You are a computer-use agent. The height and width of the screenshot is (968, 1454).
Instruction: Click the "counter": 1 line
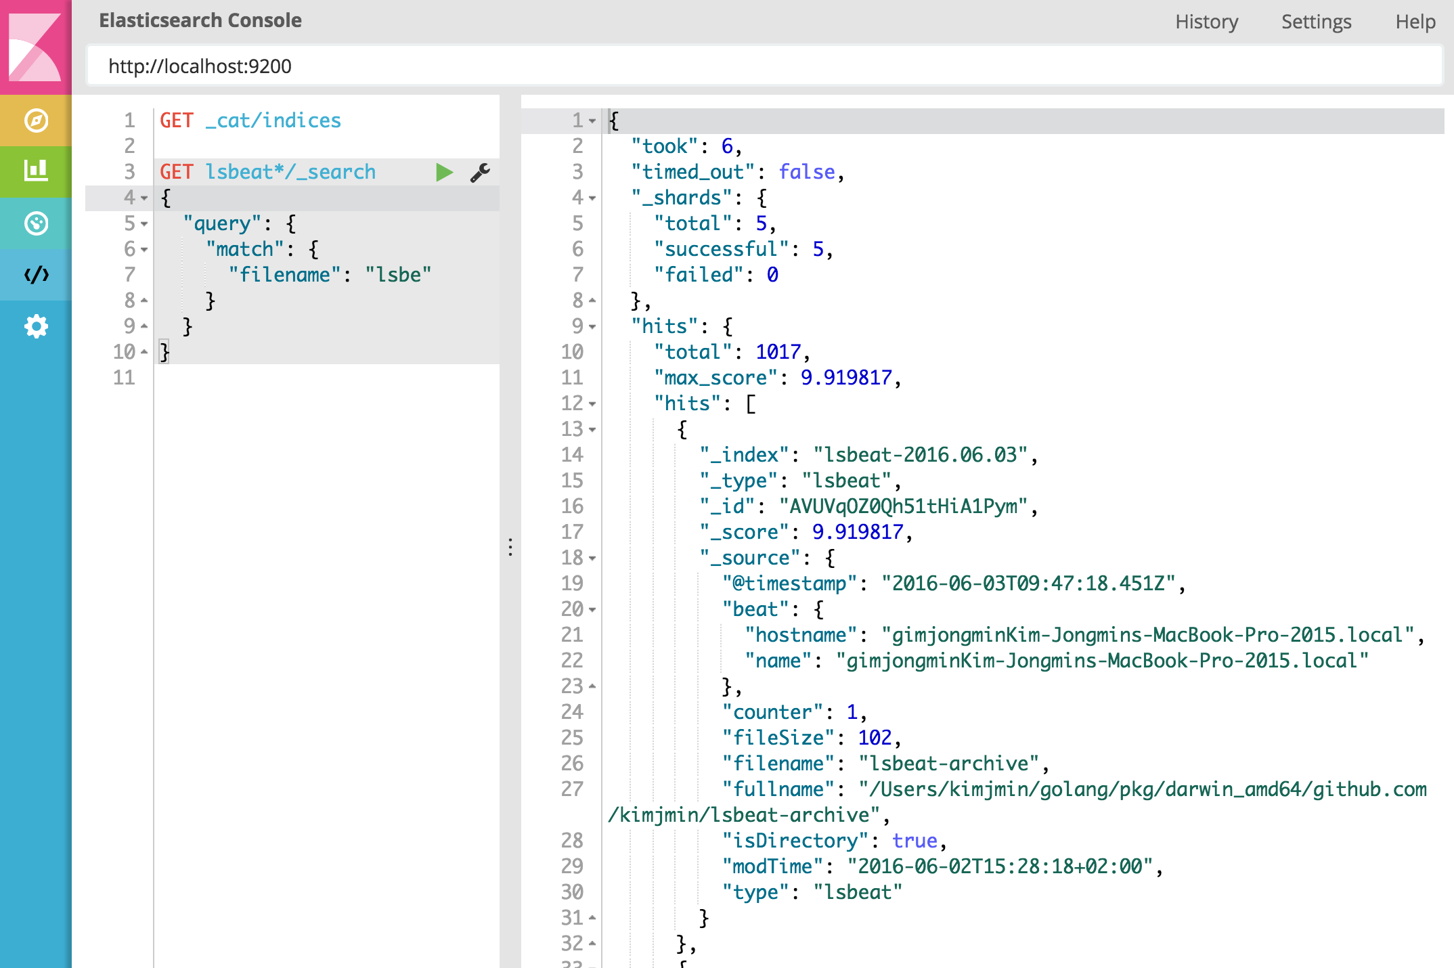click(794, 712)
